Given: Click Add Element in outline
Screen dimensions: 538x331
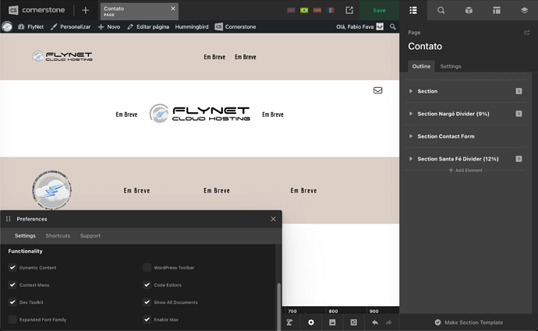Looking at the screenshot, I should (465, 171).
